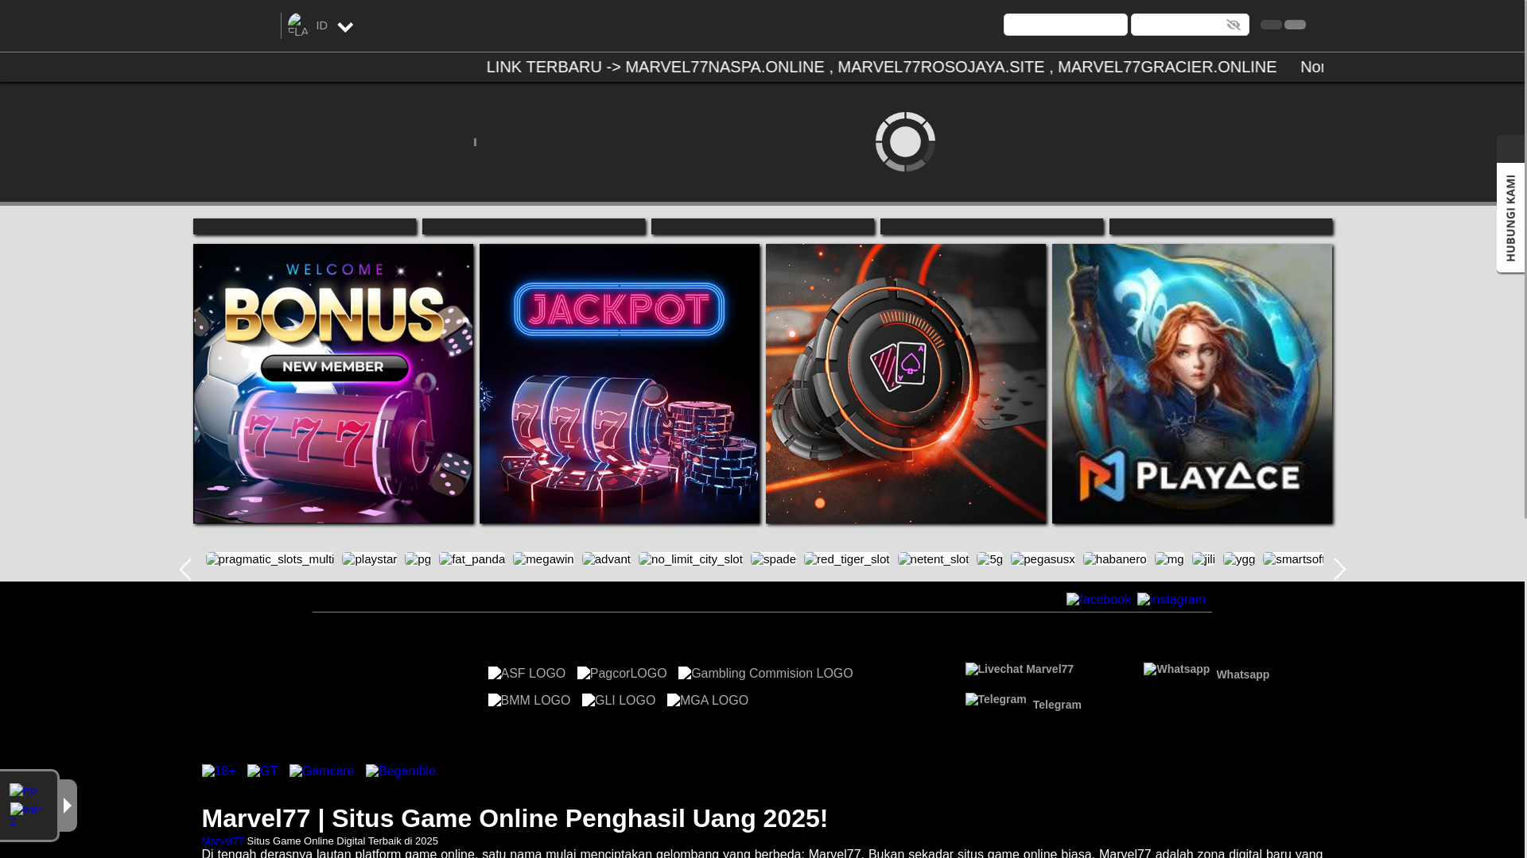Show next providers with right arrow
1527x858 pixels.
[1340, 570]
